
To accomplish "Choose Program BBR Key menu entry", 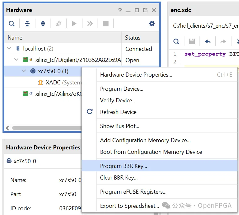I will (x=160, y=166).
